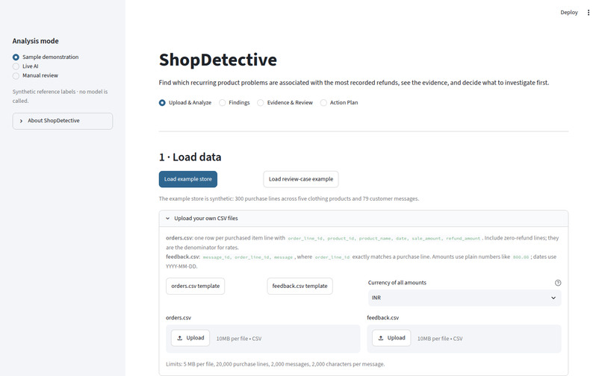Click Load example store button
Viewport: 602px width, 376px height.
coord(188,179)
